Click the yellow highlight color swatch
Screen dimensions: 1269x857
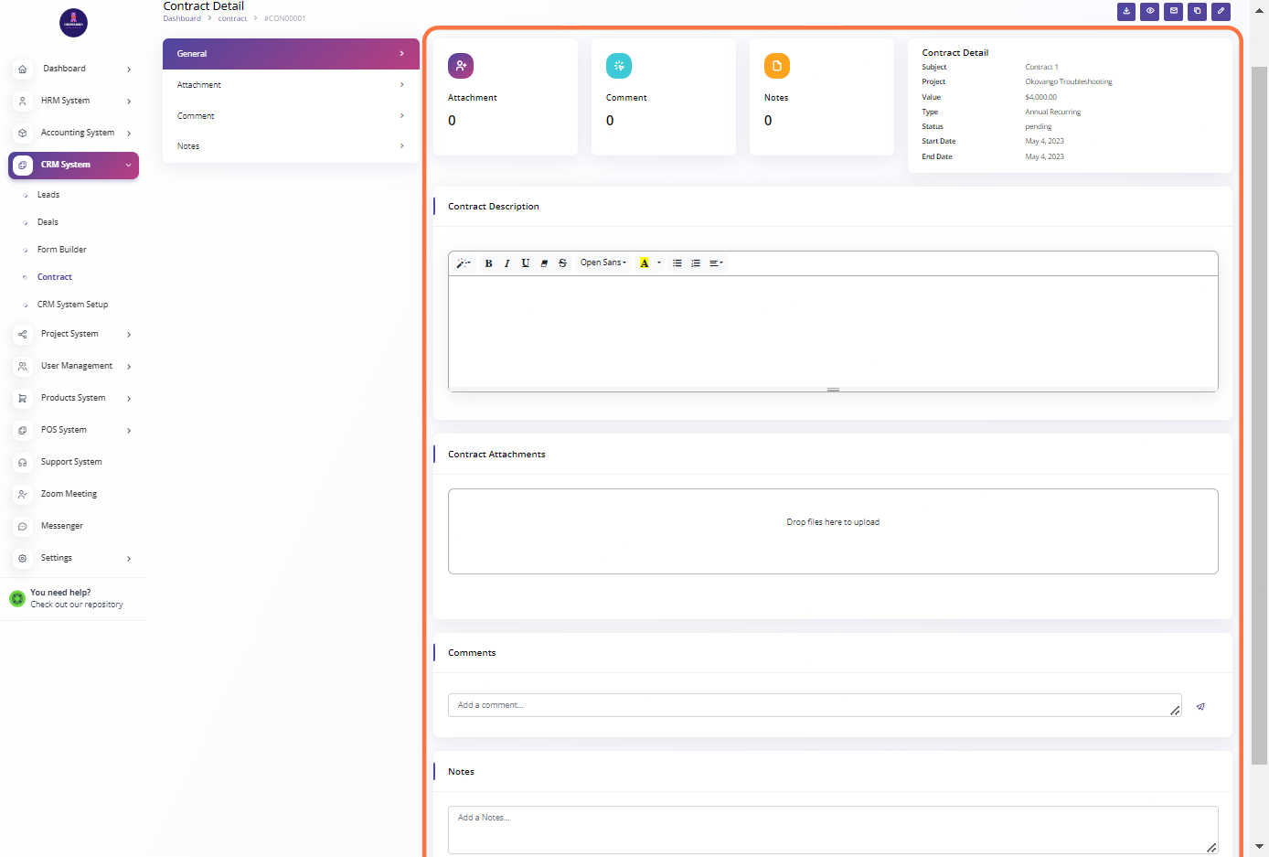point(644,263)
